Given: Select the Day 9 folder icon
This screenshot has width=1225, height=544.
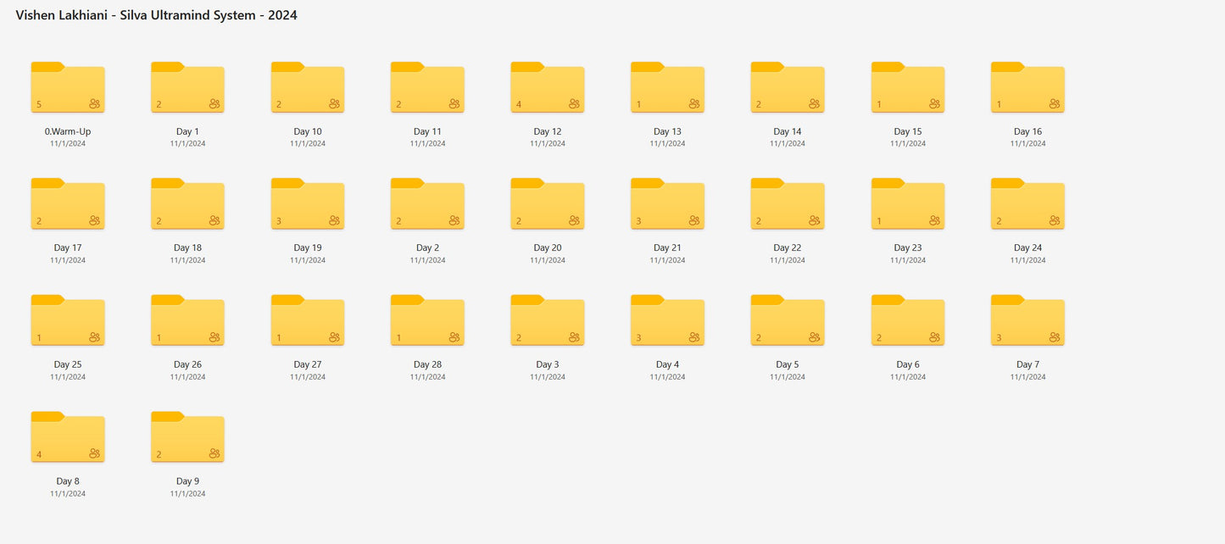Looking at the screenshot, I should pos(187,437).
